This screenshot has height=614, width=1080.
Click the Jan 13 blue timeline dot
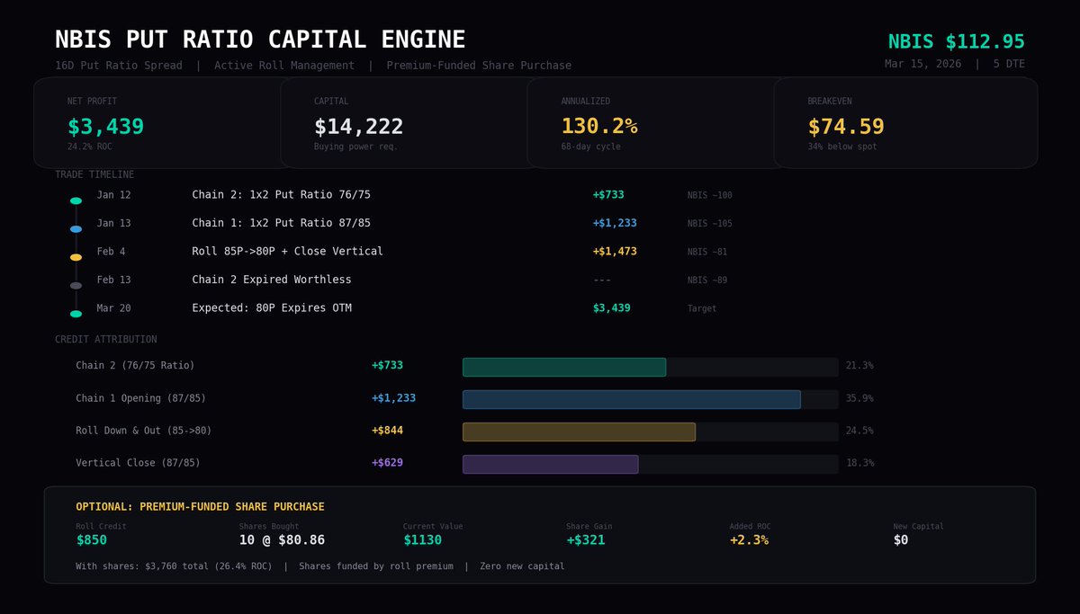[x=76, y=229]
